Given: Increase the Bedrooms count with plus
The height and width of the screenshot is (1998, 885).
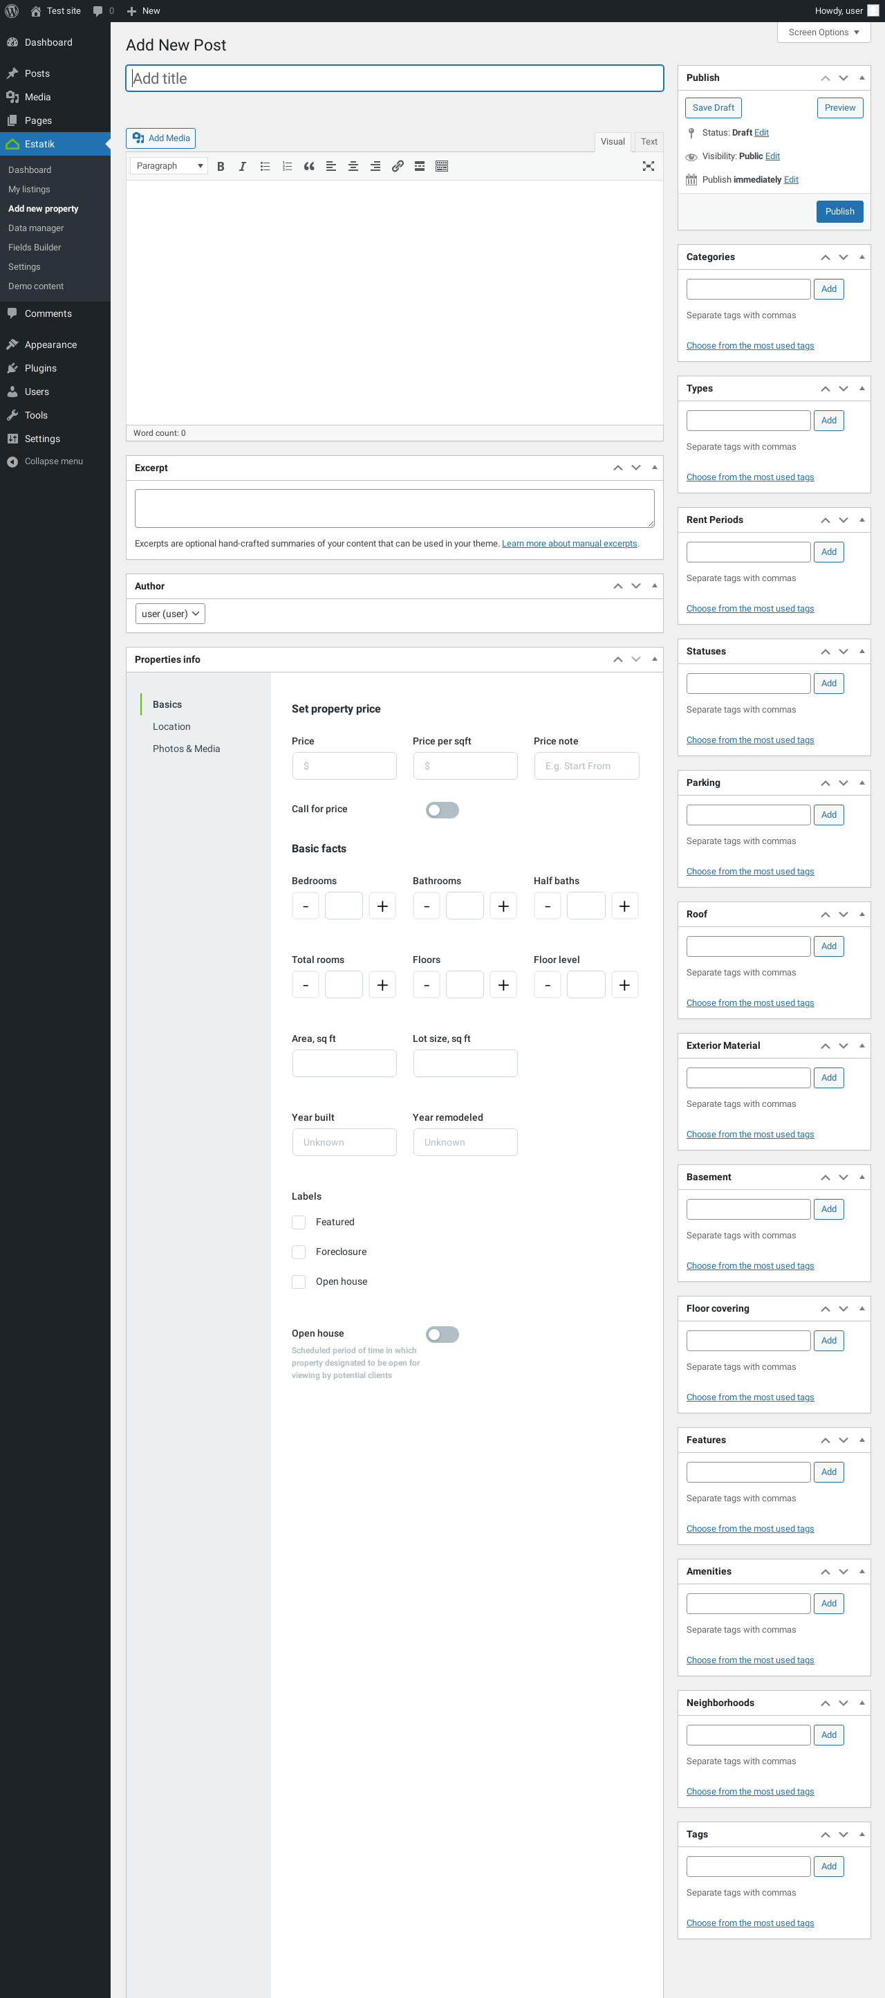Looking at the screenshot, I should pyautogui.click(x=382, y=906).
